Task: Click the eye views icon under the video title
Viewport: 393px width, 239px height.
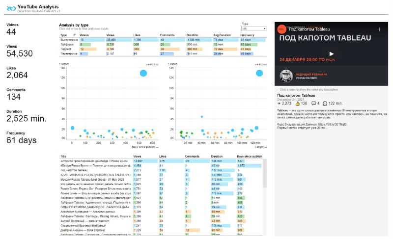Action: point(279,104)
